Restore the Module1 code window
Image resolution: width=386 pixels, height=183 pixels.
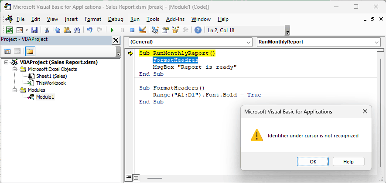coord(372,19)
